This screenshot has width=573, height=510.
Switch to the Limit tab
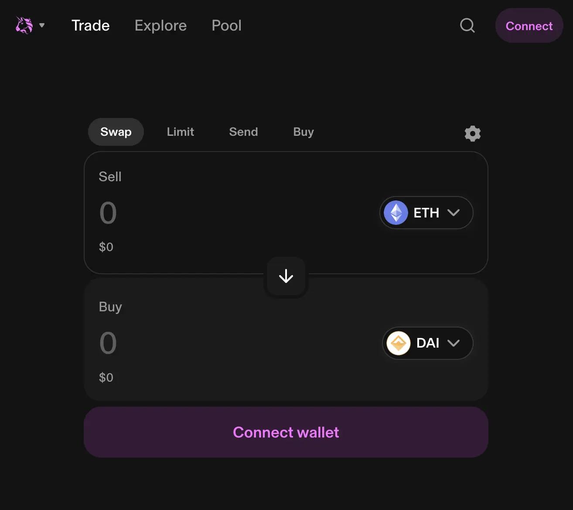click(181, 132)
